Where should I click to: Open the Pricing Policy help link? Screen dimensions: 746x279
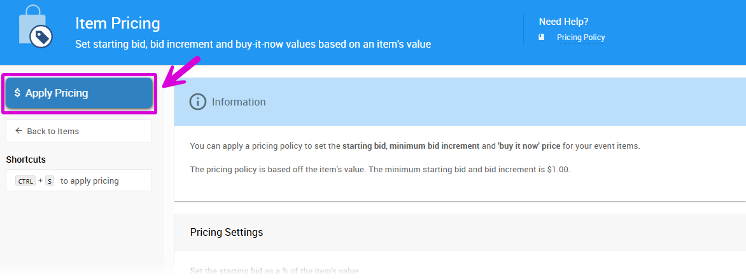pyautogui.click(x=581, y=37)
